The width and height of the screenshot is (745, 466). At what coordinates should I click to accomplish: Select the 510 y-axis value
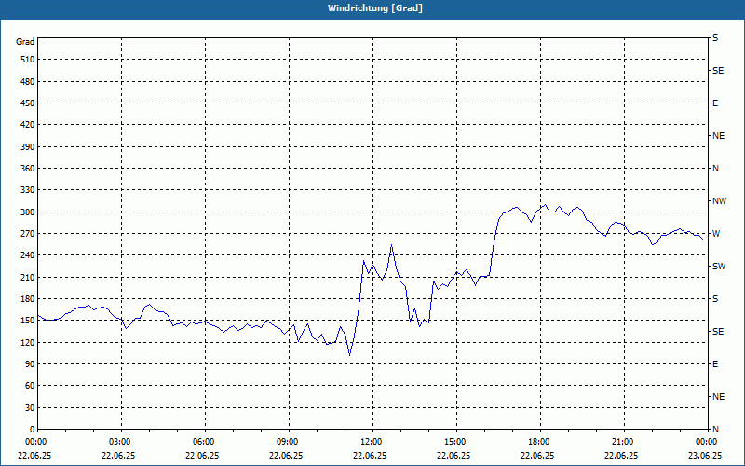point(28,60)
